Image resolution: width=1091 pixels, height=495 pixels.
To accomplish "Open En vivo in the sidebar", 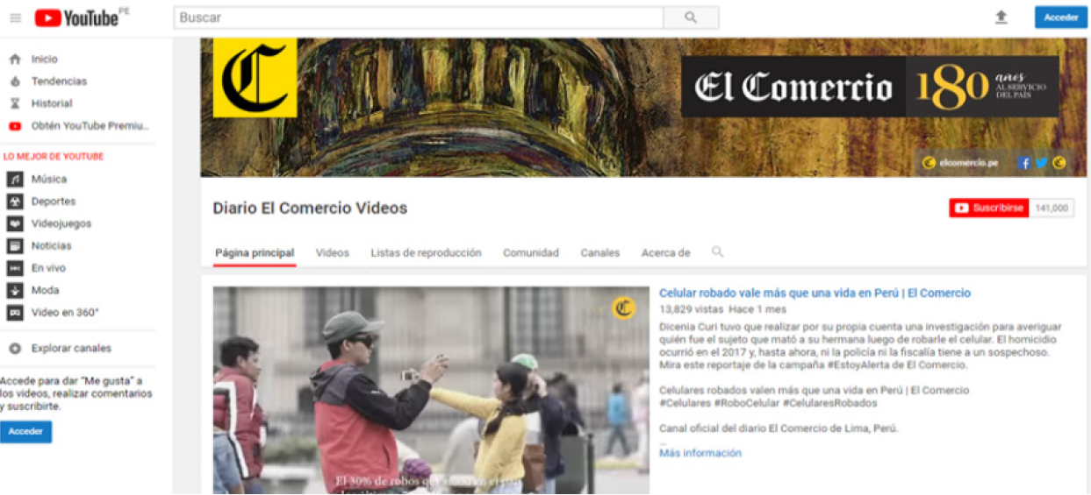I will pos(49,268).
